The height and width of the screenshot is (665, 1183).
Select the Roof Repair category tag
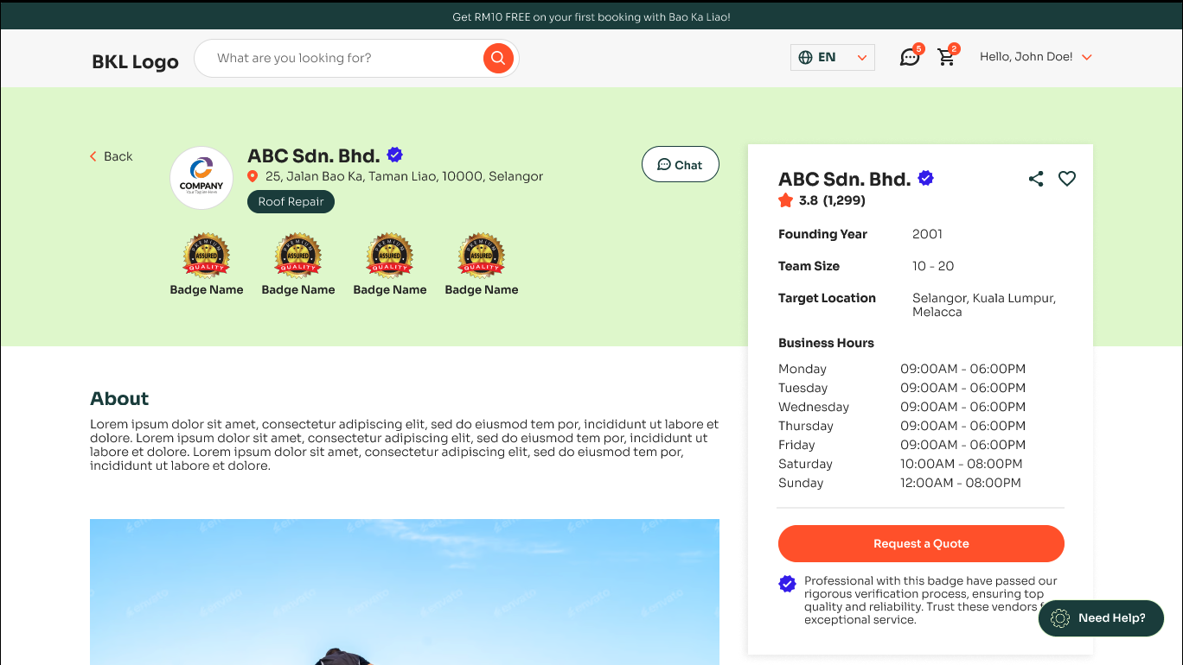(x=291, y=201)
